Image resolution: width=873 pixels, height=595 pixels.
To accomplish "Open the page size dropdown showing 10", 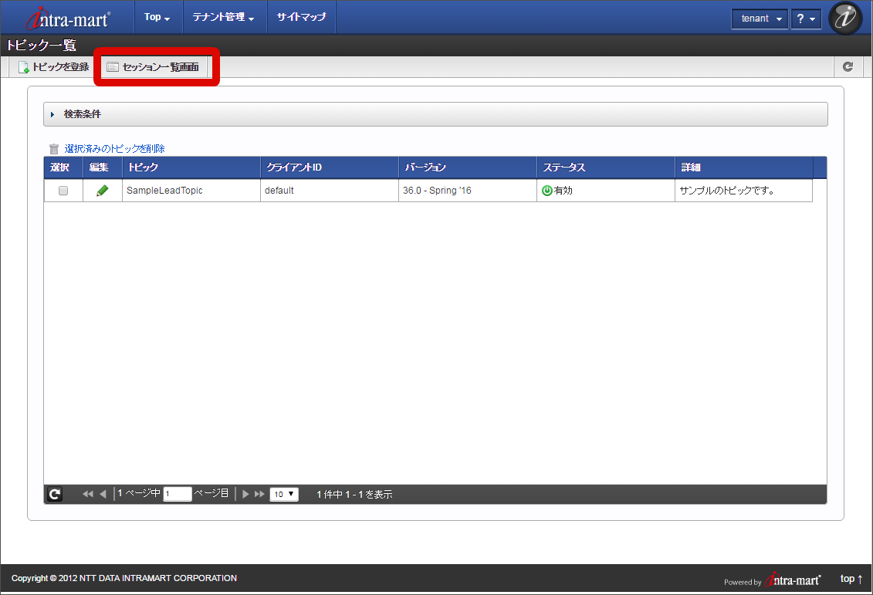I will pyautogui.click(x=283, y=494).
